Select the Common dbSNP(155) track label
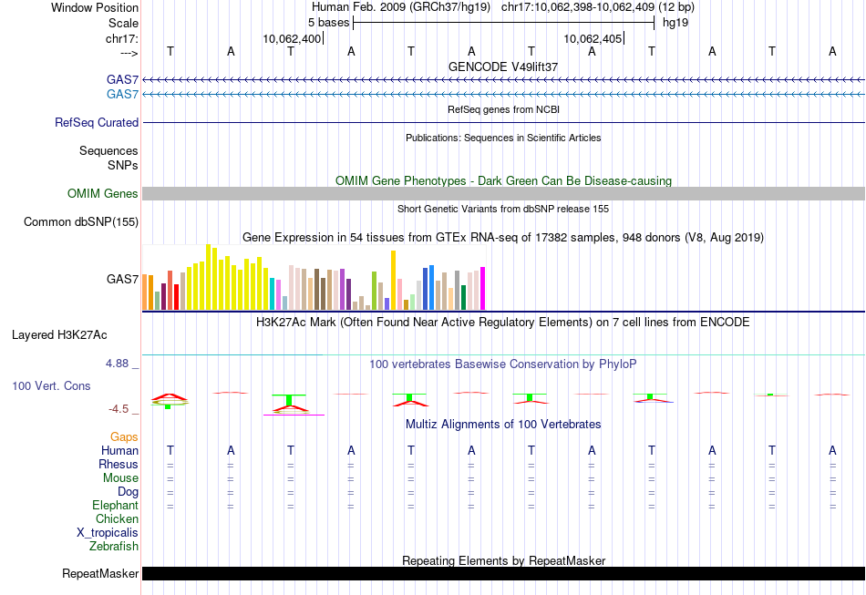Viewport: 866px width, 595px height. pyautogui.click(x=81, y=222)
